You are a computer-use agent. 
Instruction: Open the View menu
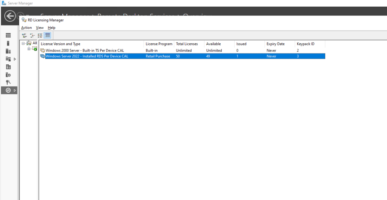pyautogui.click(x=40, y=28)
